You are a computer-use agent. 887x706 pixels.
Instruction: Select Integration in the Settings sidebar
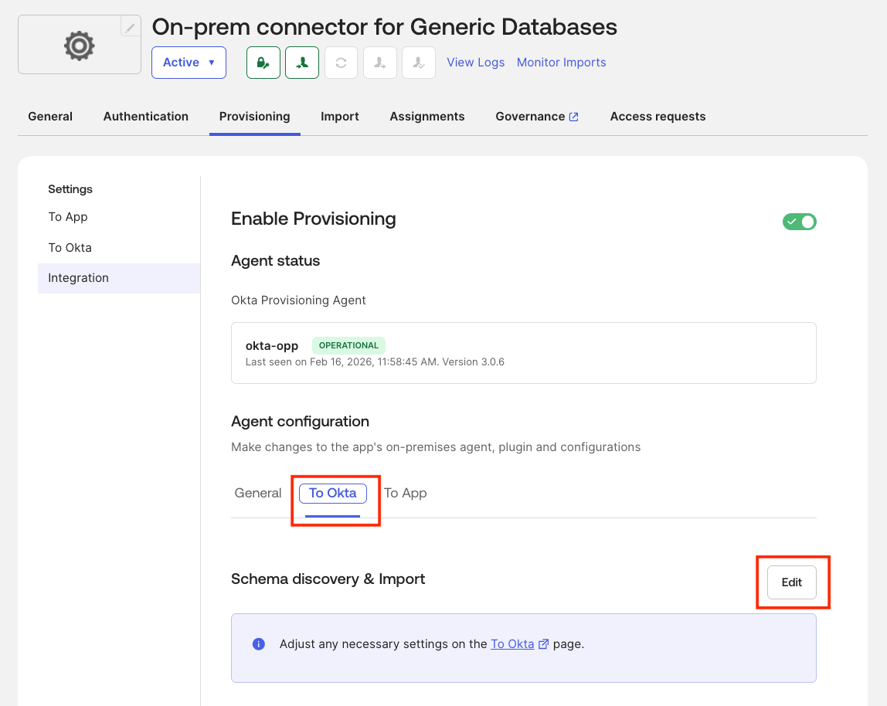[x=78, y=277]
